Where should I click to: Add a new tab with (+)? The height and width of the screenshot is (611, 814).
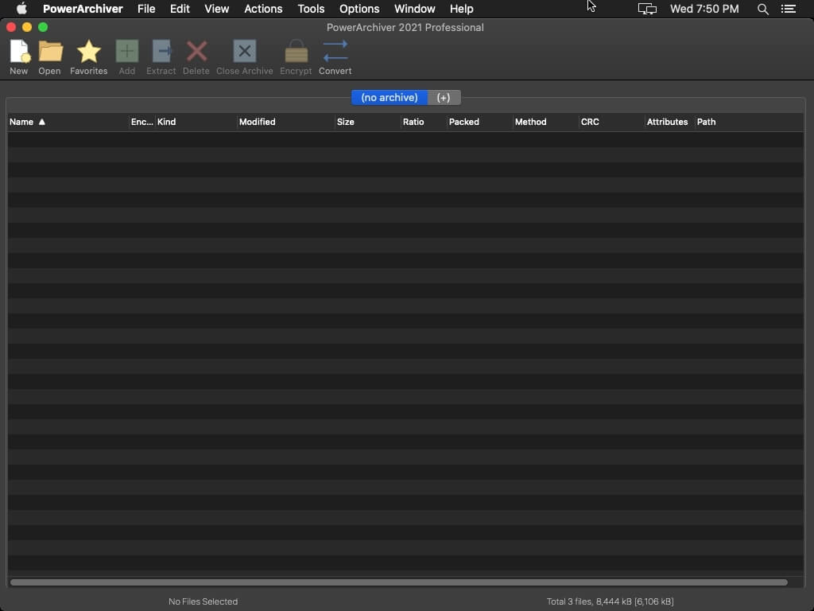click(x=444, y=98)
